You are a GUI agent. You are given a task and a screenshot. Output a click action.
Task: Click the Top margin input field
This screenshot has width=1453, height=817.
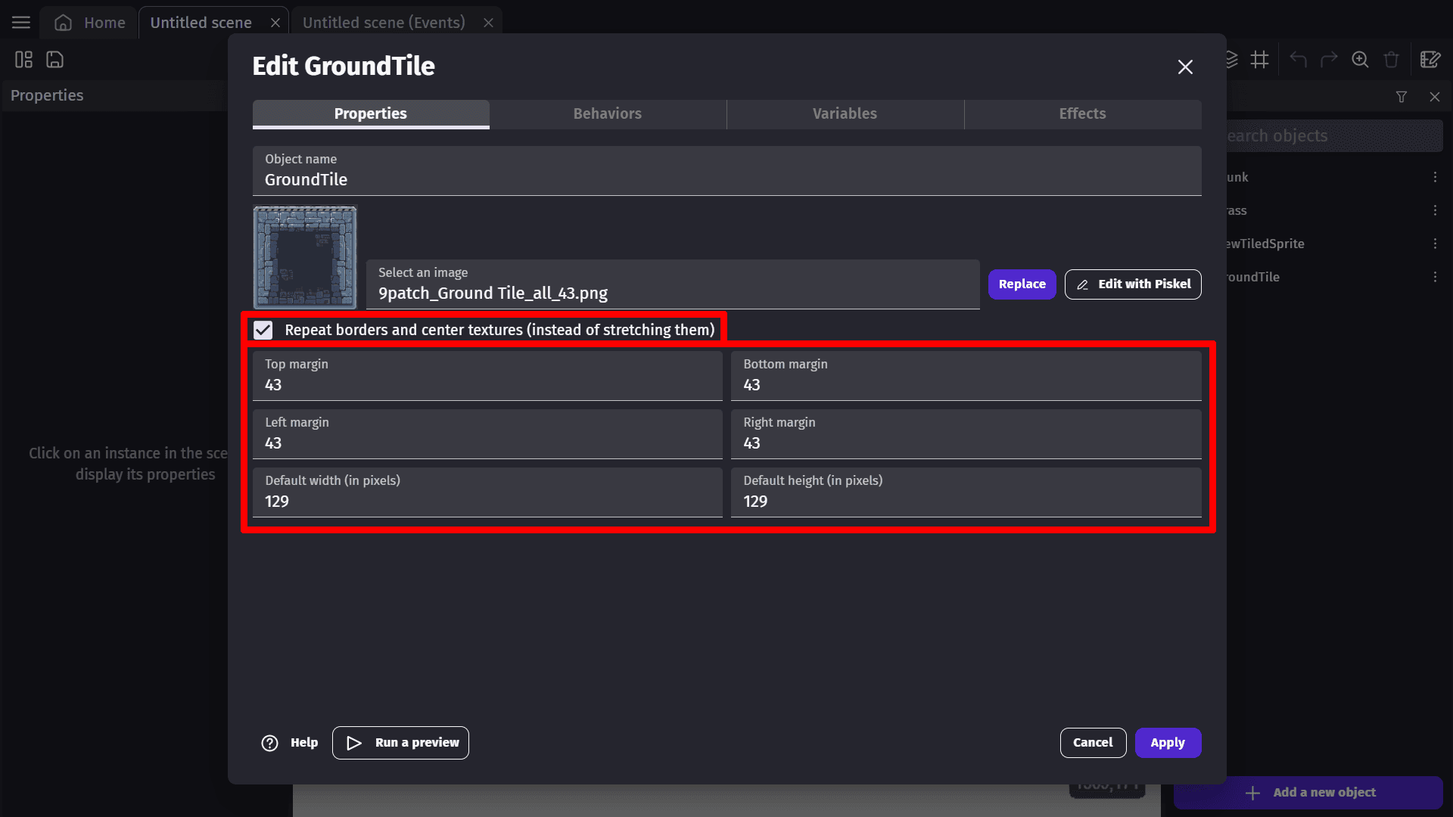(487, 384)
